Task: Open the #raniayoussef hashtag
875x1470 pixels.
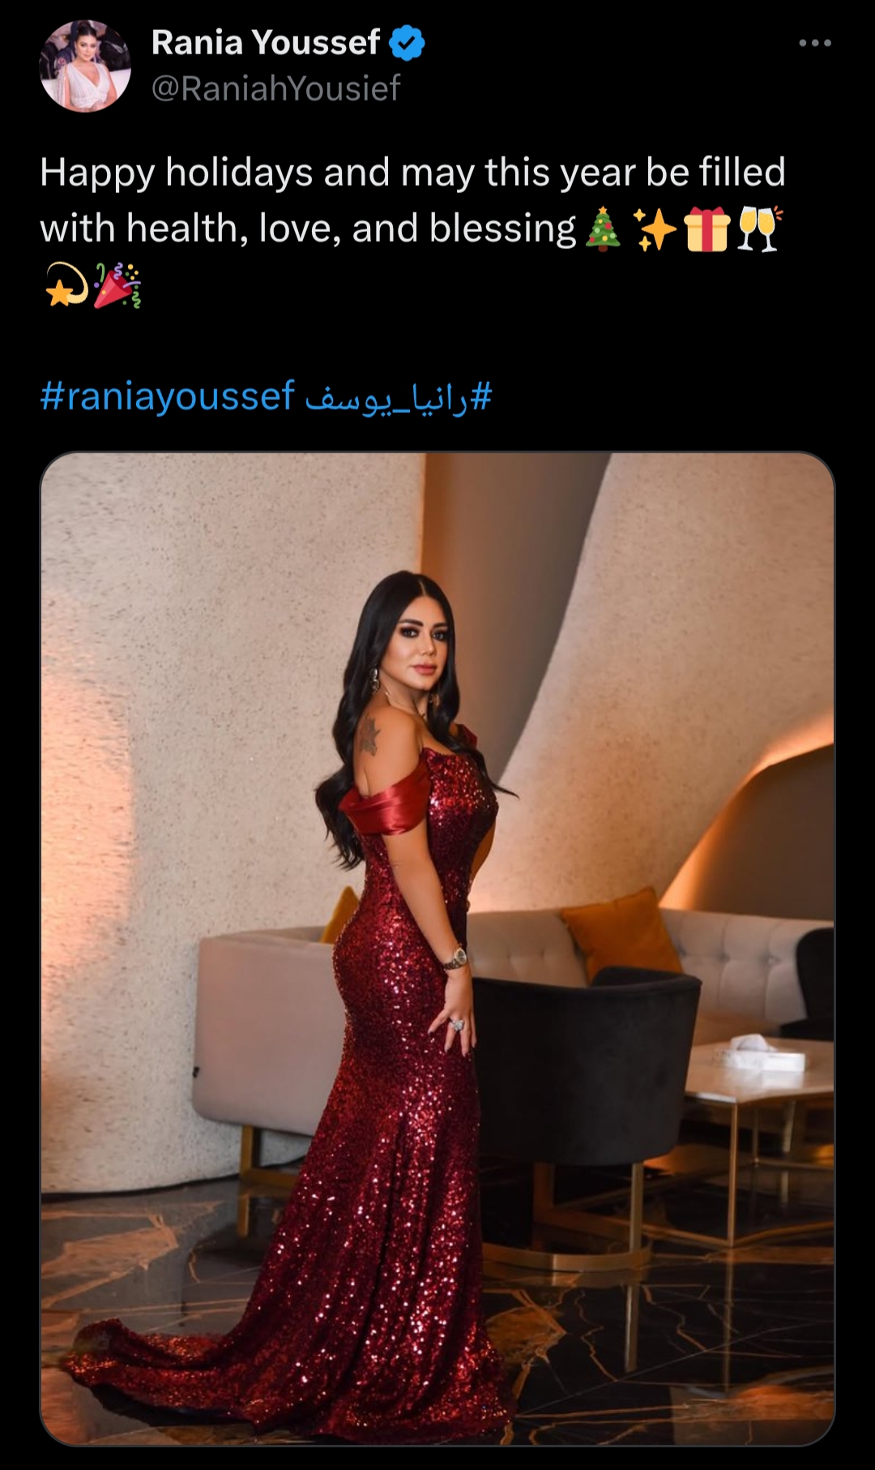Action: coord(168,396)
